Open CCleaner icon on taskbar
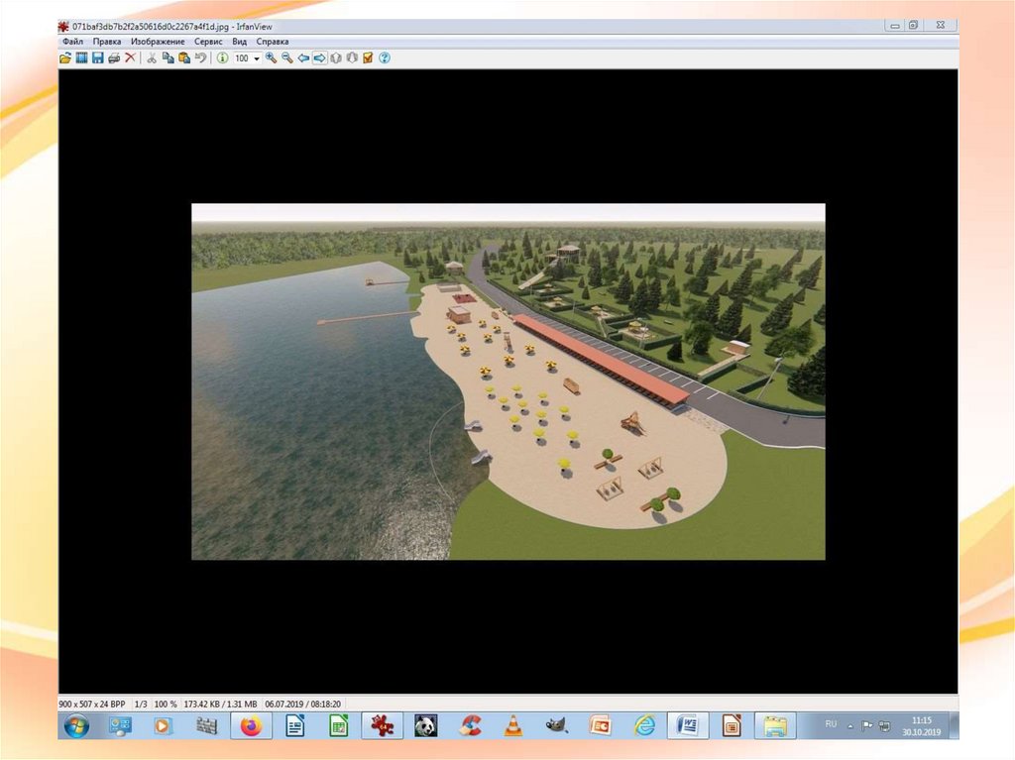Image resolution: width=1015 pixels, height=760 pixels. click(470, 726)
